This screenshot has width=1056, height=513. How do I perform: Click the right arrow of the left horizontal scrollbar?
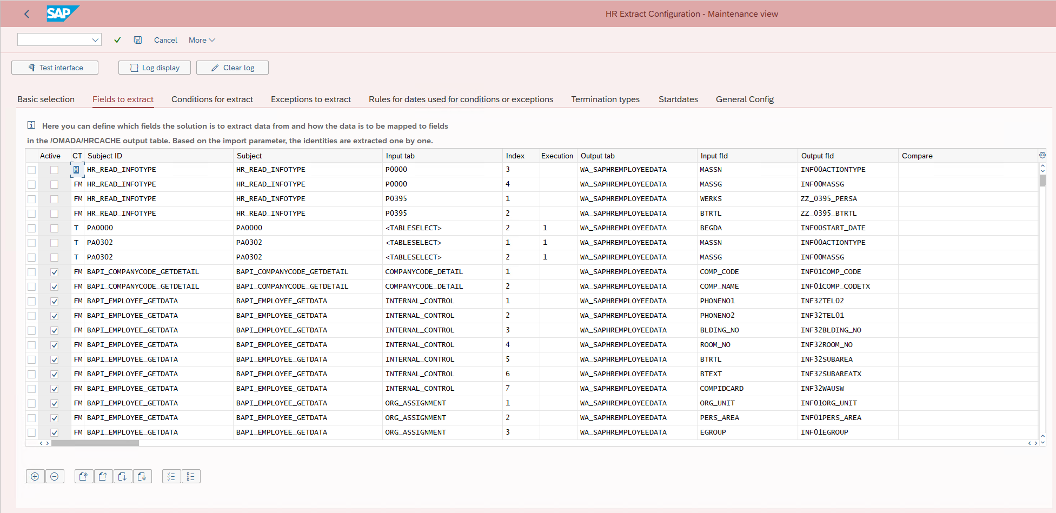48,443
